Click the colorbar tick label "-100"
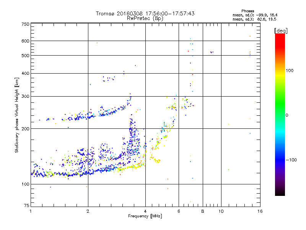 point(291,160)
